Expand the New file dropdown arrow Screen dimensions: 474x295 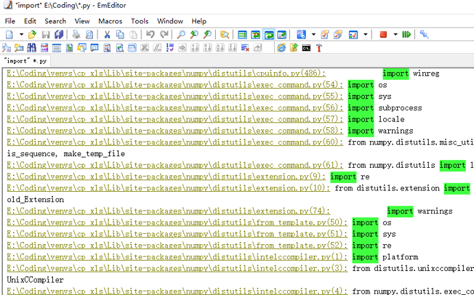pyautogui.click(x=21, y=34)
